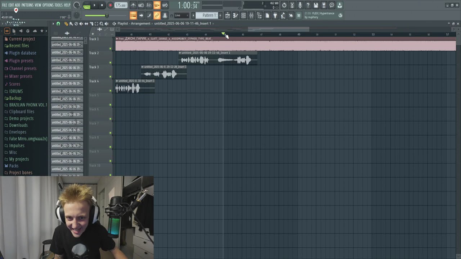Toggle the metronome icon
Viewport: 461px width, 259px height.
tap(133, 5)
